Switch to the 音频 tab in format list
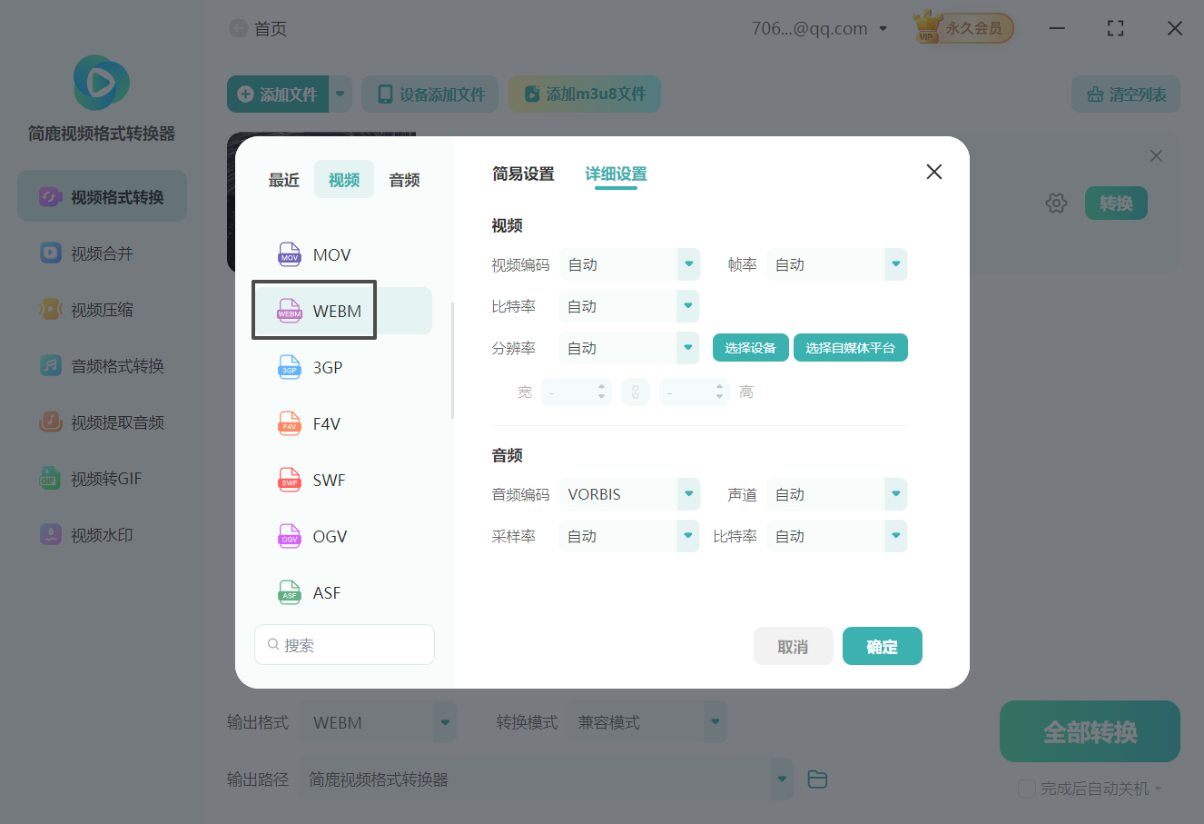Screen dimensions: 1204x824 (403, 179)
